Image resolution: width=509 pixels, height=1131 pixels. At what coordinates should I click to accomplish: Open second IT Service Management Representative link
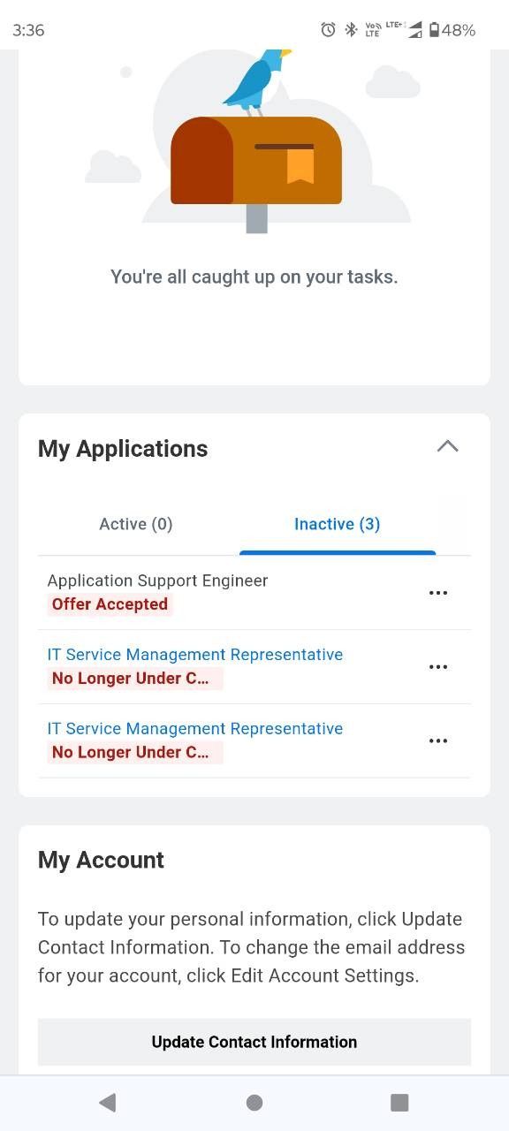click(x=195, y=729)
